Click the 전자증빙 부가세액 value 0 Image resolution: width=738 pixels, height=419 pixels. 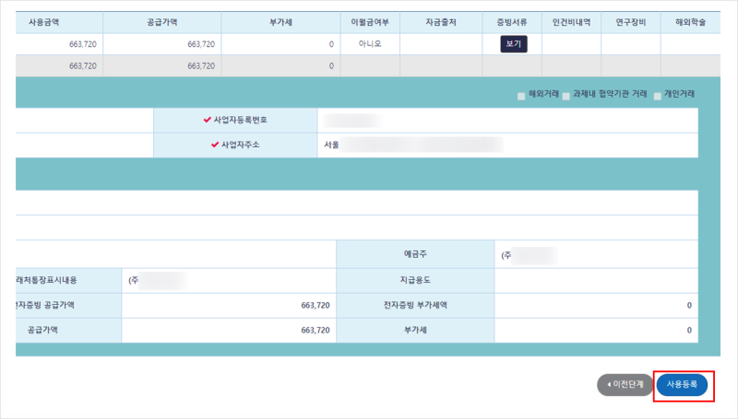[x=596, y=306]
